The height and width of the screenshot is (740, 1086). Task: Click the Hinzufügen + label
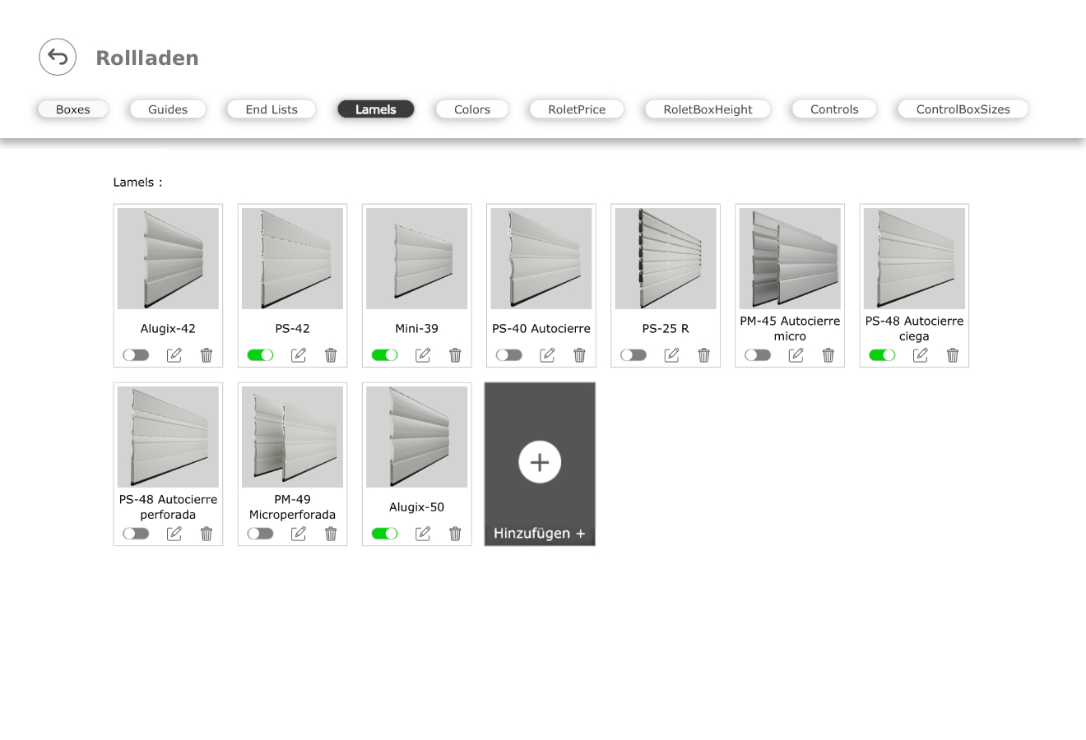(539, 534)
